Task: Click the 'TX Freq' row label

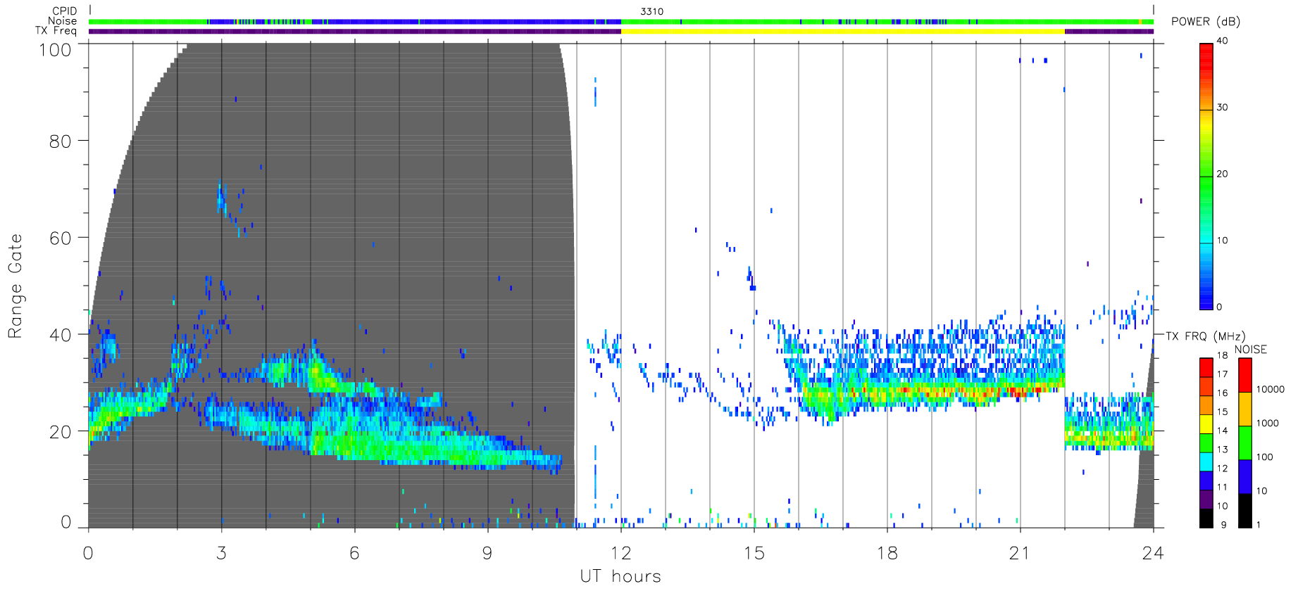Action: click(56, 31)
